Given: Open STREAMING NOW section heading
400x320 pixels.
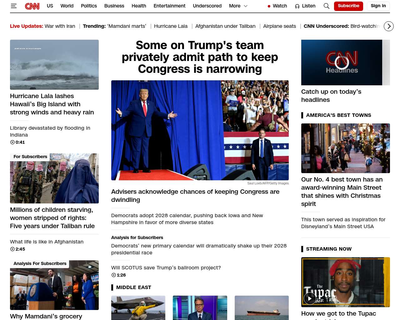Looking at the screenshot, I should pos(329,249).
